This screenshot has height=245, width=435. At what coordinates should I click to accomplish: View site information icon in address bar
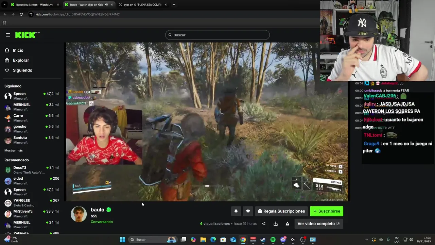(31, 14)
